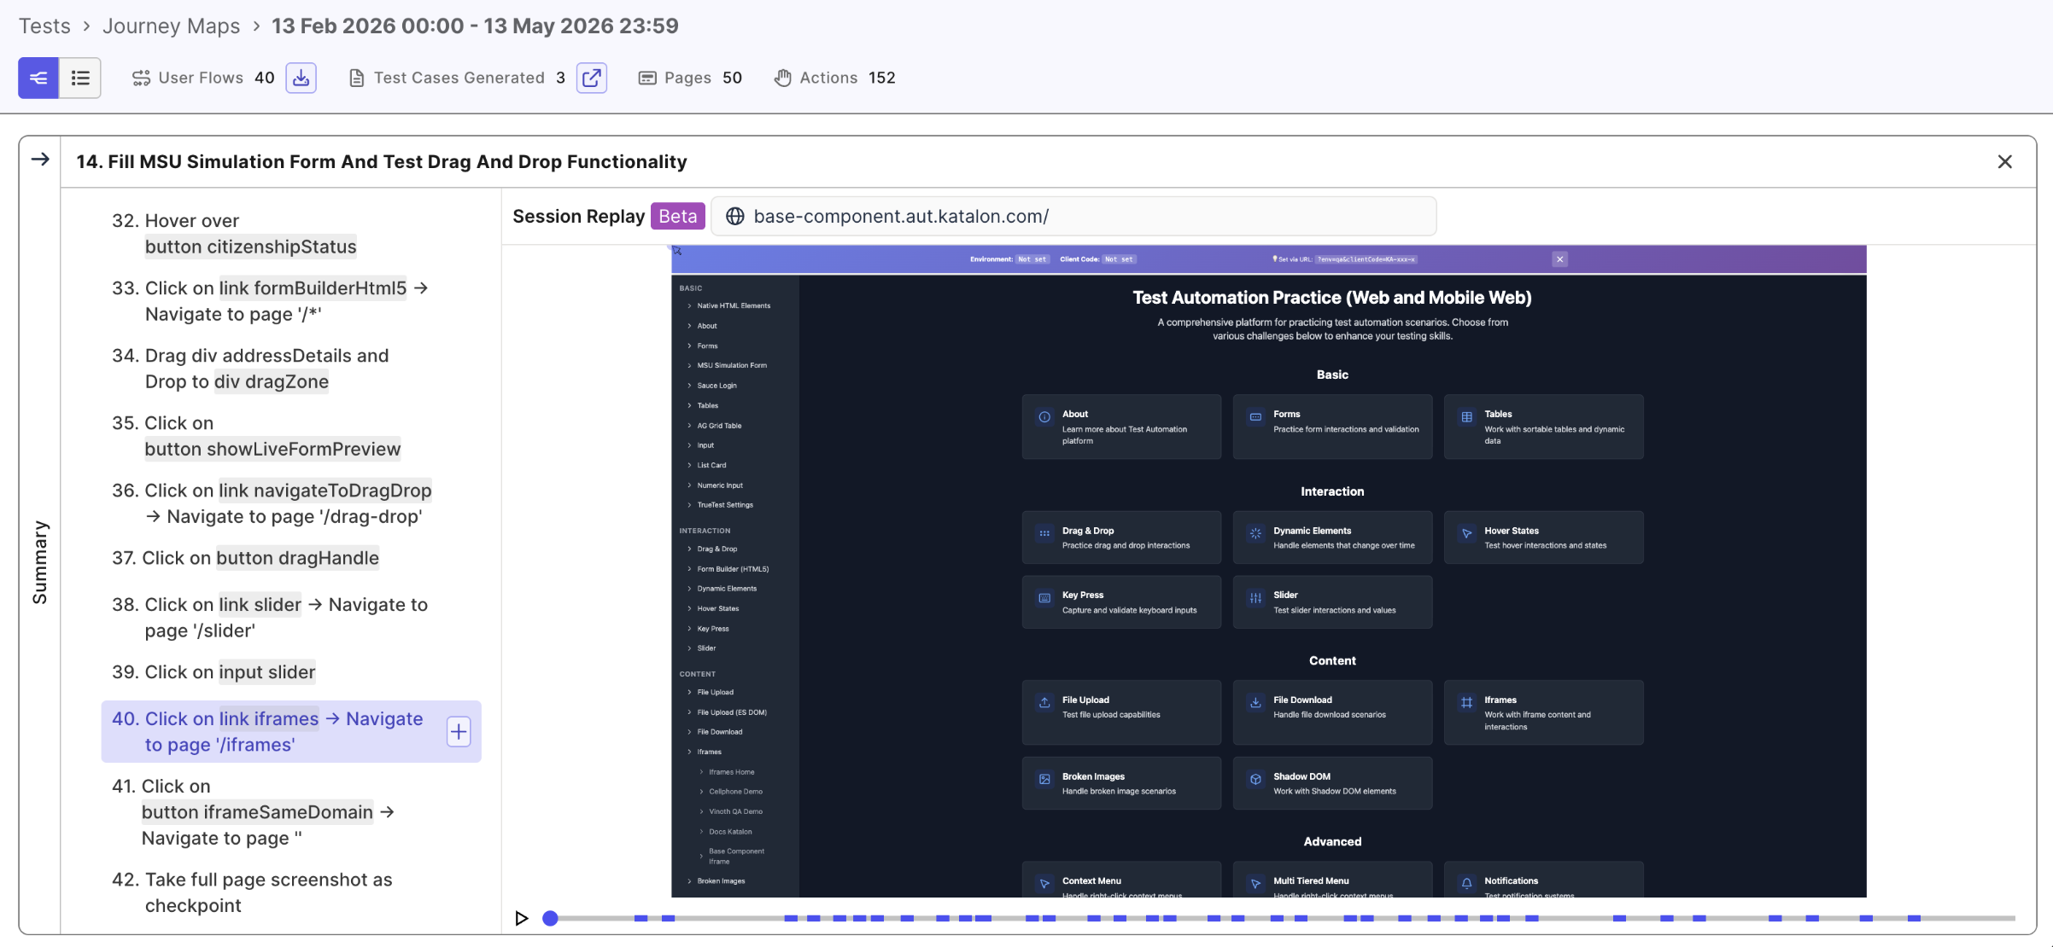The height and width of the screenshot is (947, 2053).
Task: Switch to the journey map flow view
Action: (38, 78)
